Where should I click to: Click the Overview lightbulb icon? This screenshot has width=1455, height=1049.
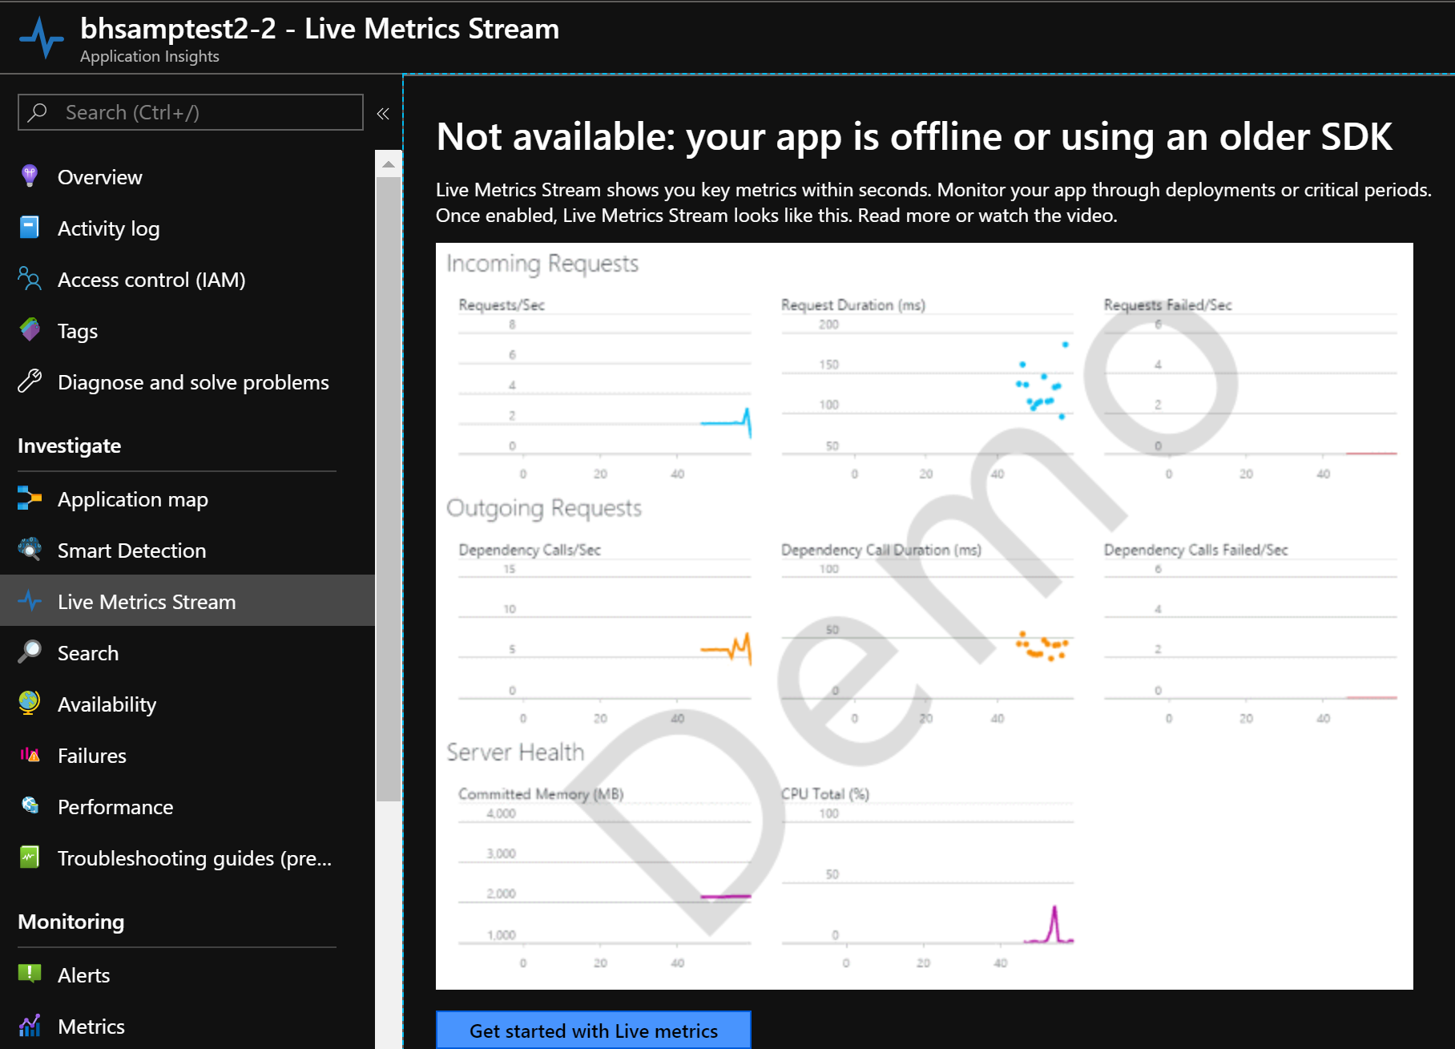click(x=30, y=176)
